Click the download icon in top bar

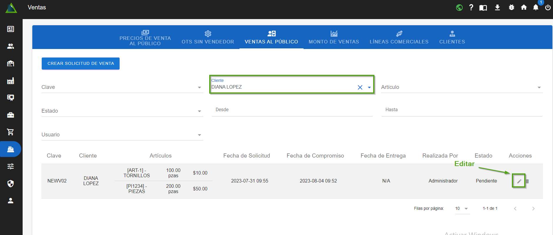pos(497,8)
